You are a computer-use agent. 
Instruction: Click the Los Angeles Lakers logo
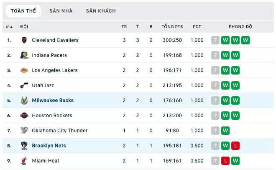tap(24, 70)
